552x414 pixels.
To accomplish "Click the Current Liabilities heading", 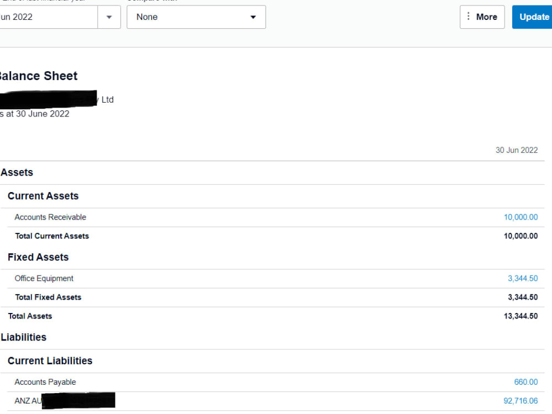I will tap(50, 360).
